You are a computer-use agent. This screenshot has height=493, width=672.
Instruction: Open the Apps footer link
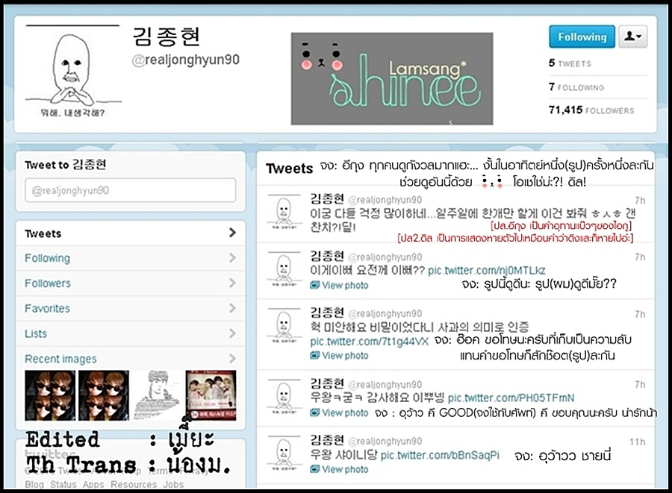[x=93, y=485]
